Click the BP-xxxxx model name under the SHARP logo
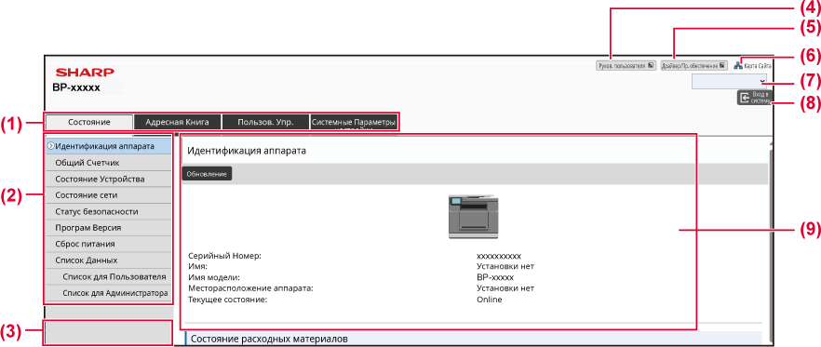 (76, 87)
